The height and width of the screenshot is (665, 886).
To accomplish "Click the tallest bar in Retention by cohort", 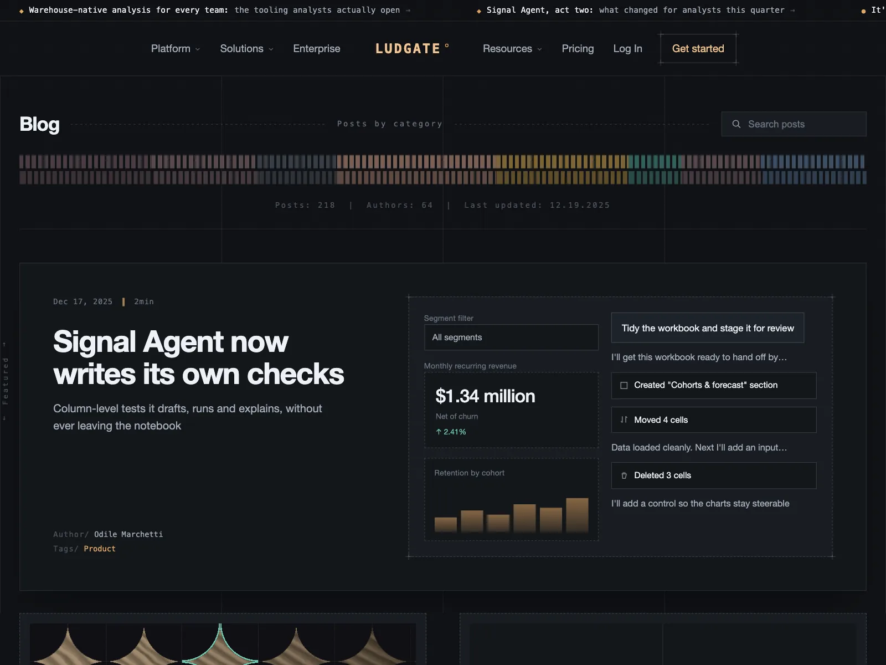I will tap(577, 515).
